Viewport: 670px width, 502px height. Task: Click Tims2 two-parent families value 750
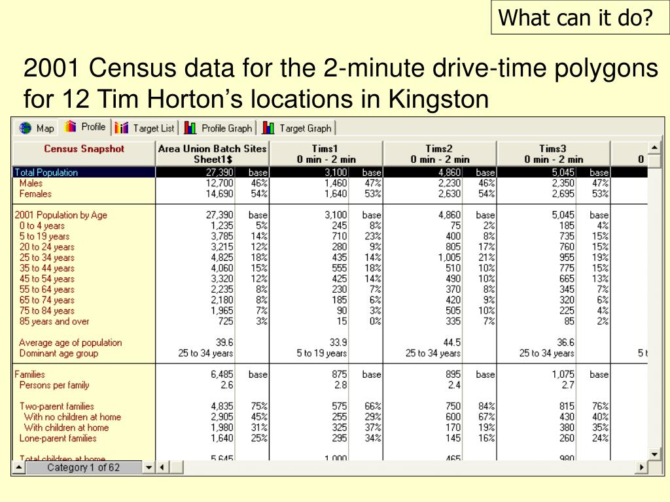(453, 407)
